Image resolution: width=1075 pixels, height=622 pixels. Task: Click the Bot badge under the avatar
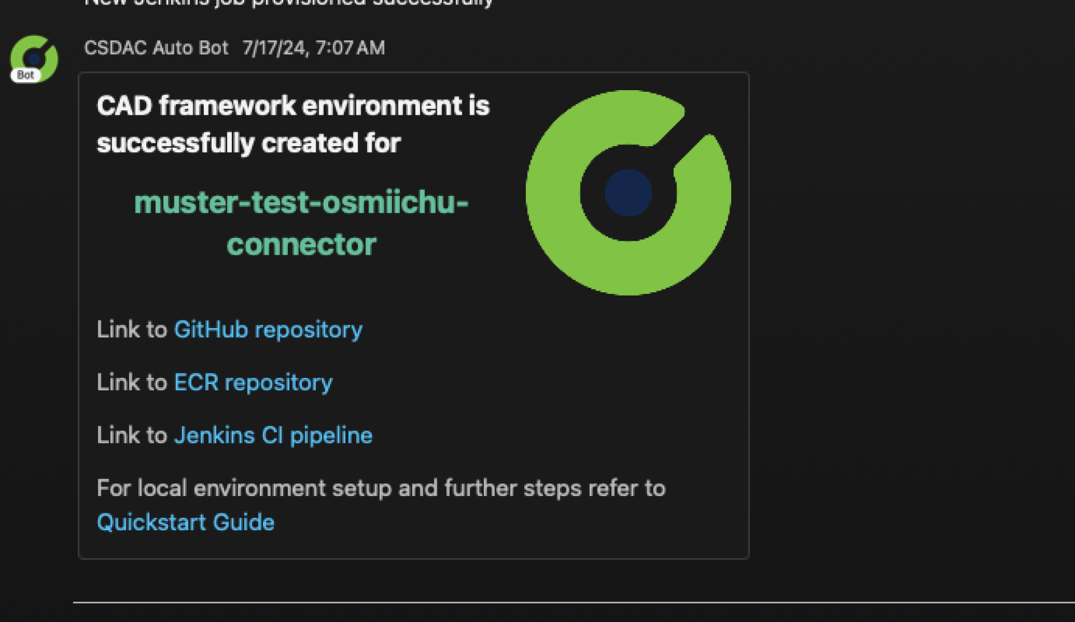(27, 74)
